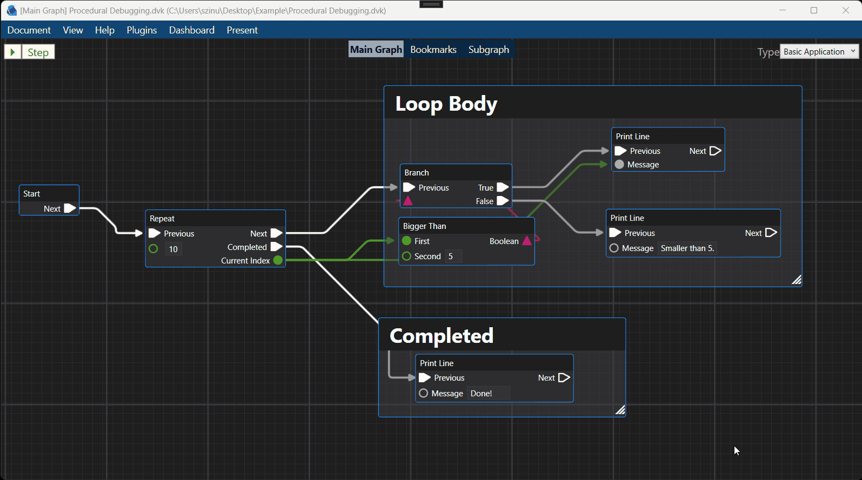Click the Repeat node's Completed output arrow
Screen dimensions: 862x480
pos(276,247)
